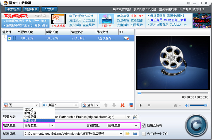Screen dimensions: 212x140
Task: Open preset settings wrench icon
Action: [x=135, y=117]
